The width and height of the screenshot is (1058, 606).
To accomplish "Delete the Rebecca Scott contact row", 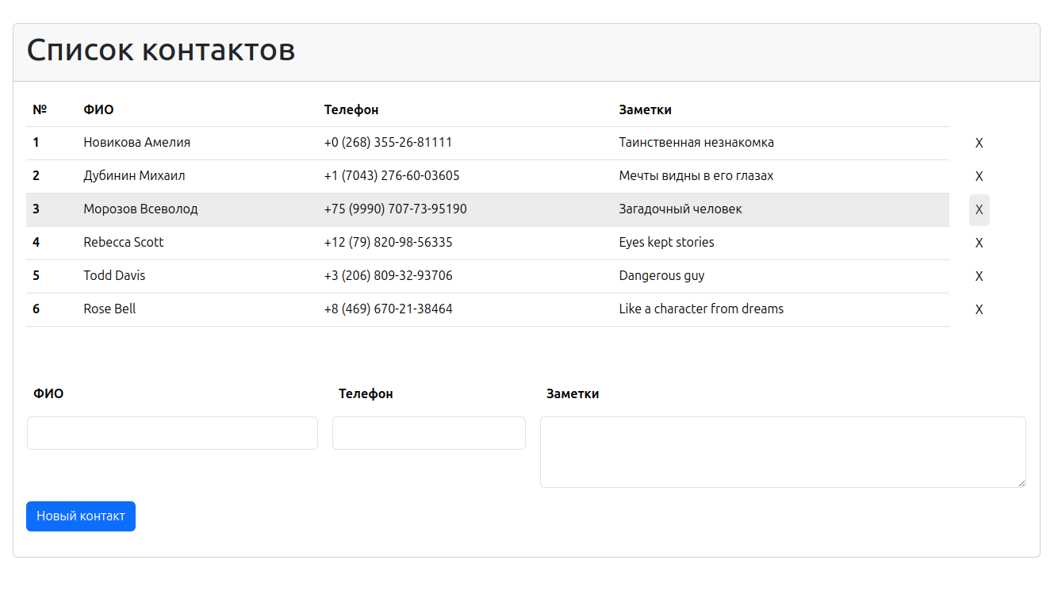I will click(x=979, y=244).
